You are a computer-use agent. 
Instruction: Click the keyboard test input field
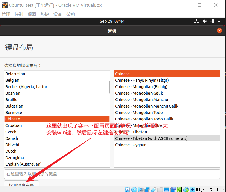112,174
